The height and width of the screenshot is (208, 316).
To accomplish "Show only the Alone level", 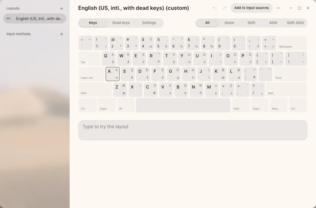I will pyautogui.click(x=229, y=23).
